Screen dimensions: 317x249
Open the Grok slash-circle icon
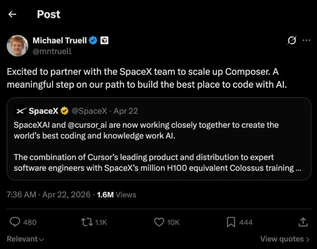pos(292,41)
